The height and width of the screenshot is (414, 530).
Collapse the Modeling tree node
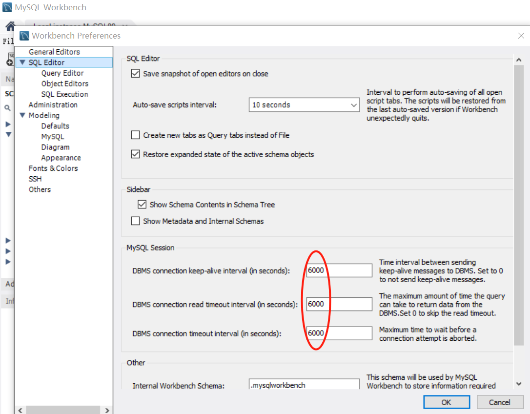(x=22, y=115)
